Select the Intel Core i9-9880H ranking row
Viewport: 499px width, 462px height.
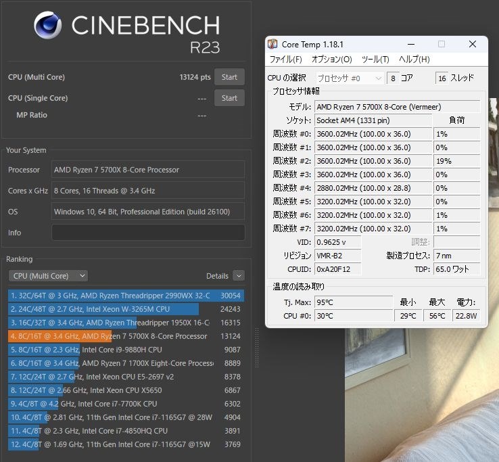[x=126, y=350]
